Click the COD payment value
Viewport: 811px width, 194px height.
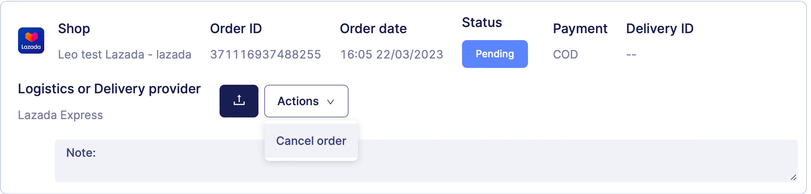tap(565, 54)
